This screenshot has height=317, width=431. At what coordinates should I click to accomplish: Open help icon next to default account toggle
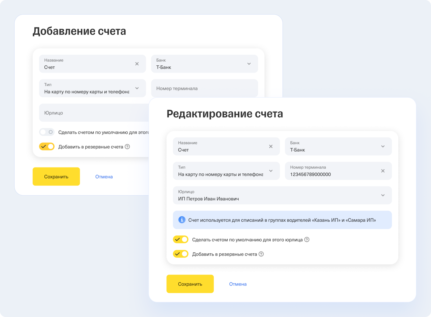click(x=307, y=240)
